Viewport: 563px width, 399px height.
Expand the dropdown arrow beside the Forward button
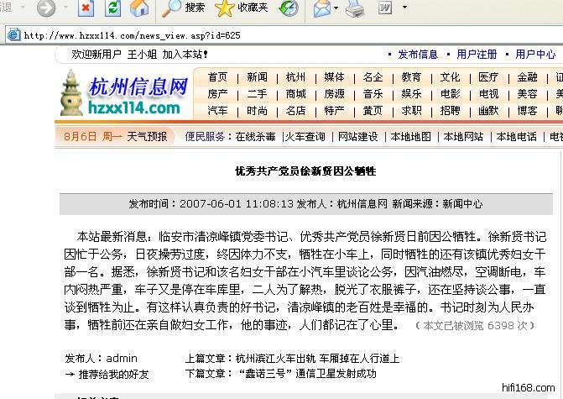(x=65, y=8)
